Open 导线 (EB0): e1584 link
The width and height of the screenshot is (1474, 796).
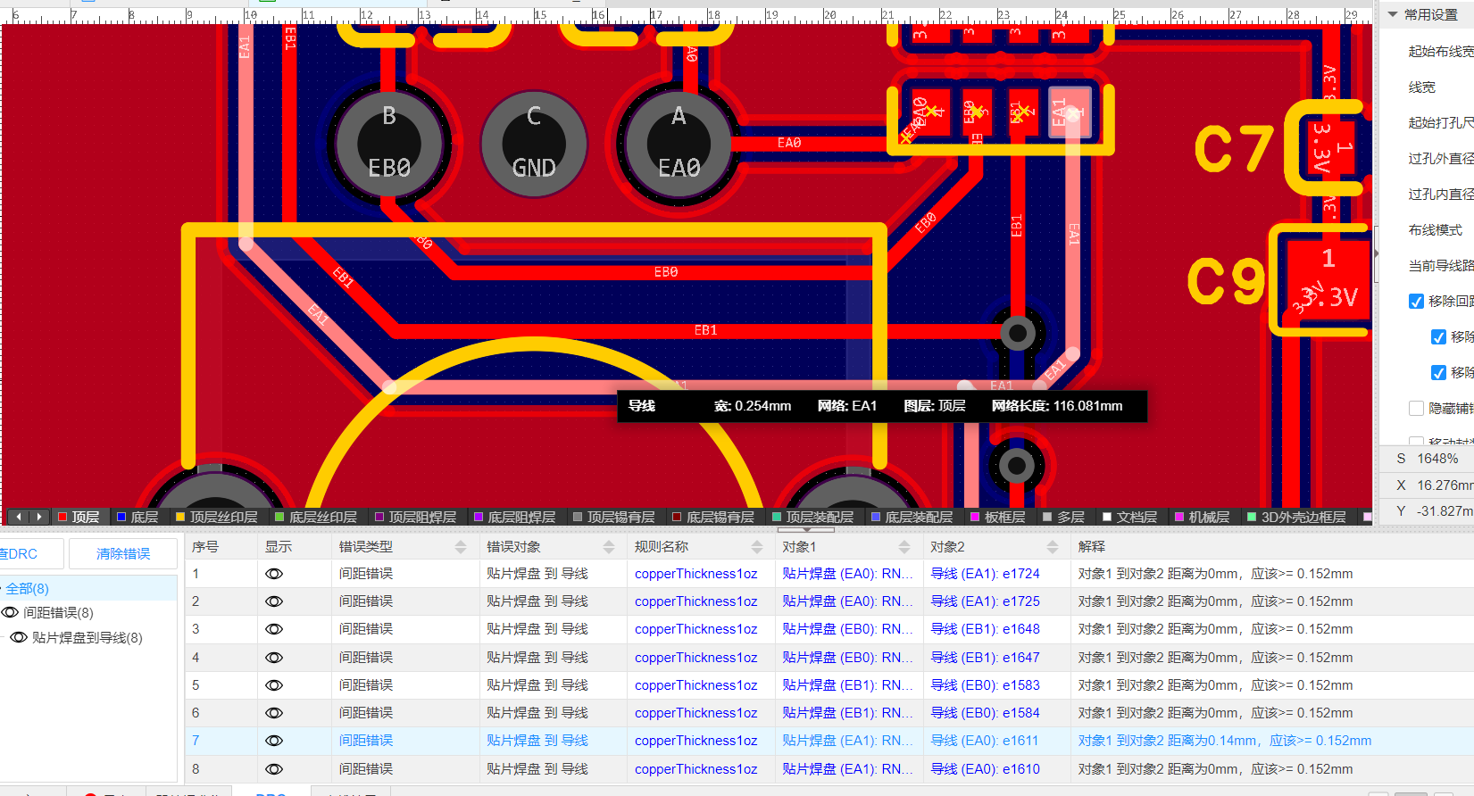point(985,713)
